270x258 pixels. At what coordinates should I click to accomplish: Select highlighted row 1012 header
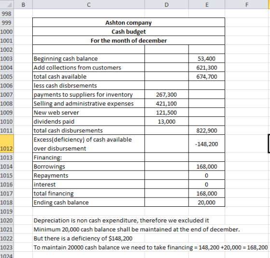pyautogui.click(x=7, y=143)
